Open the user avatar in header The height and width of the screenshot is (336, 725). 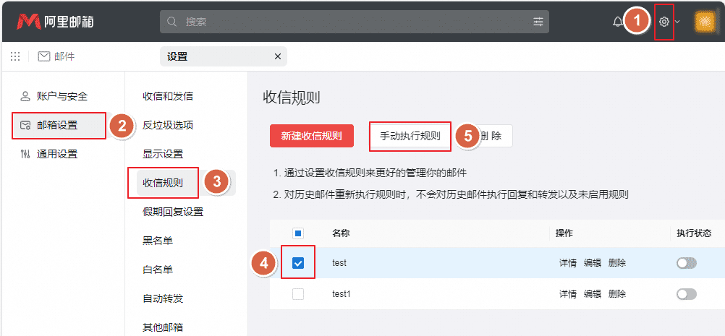705,22
